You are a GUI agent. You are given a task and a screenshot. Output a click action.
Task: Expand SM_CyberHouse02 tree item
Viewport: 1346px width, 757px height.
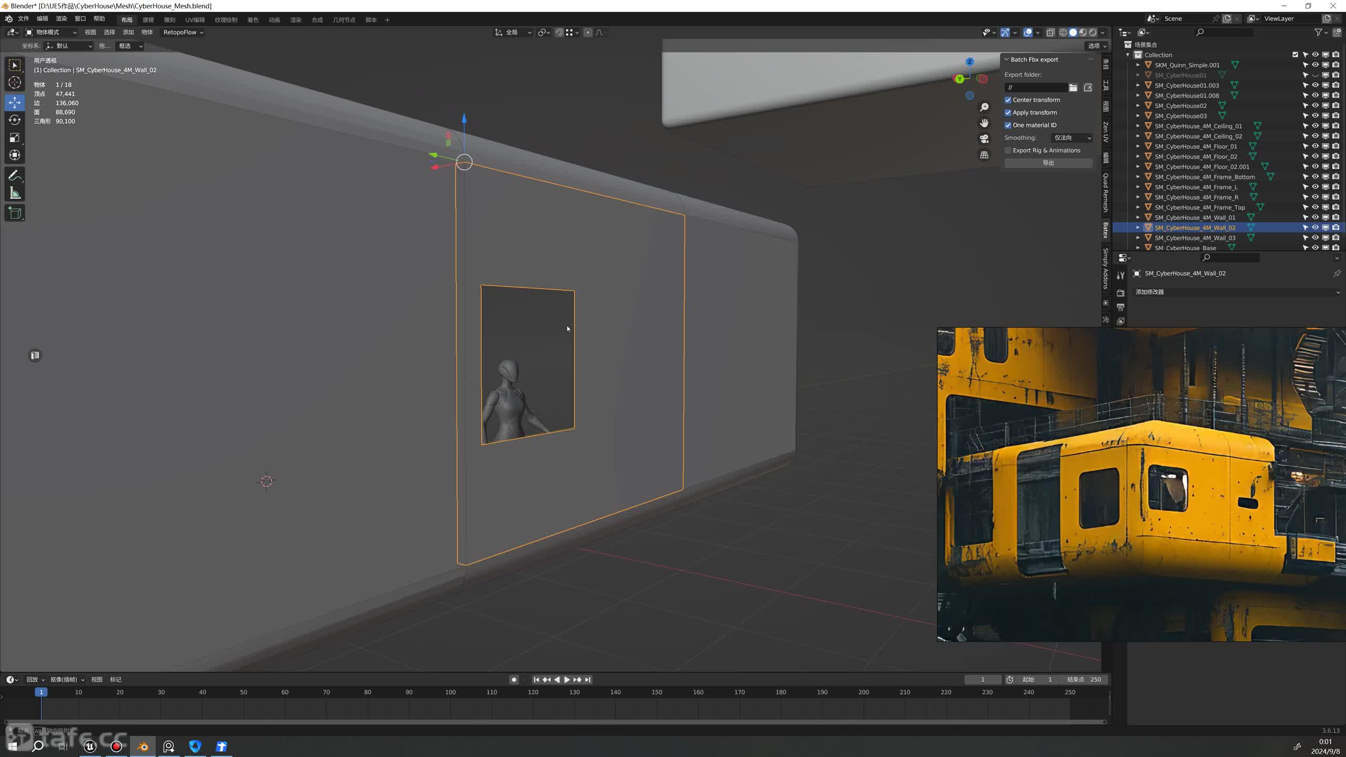click(x=1138, y=106)
